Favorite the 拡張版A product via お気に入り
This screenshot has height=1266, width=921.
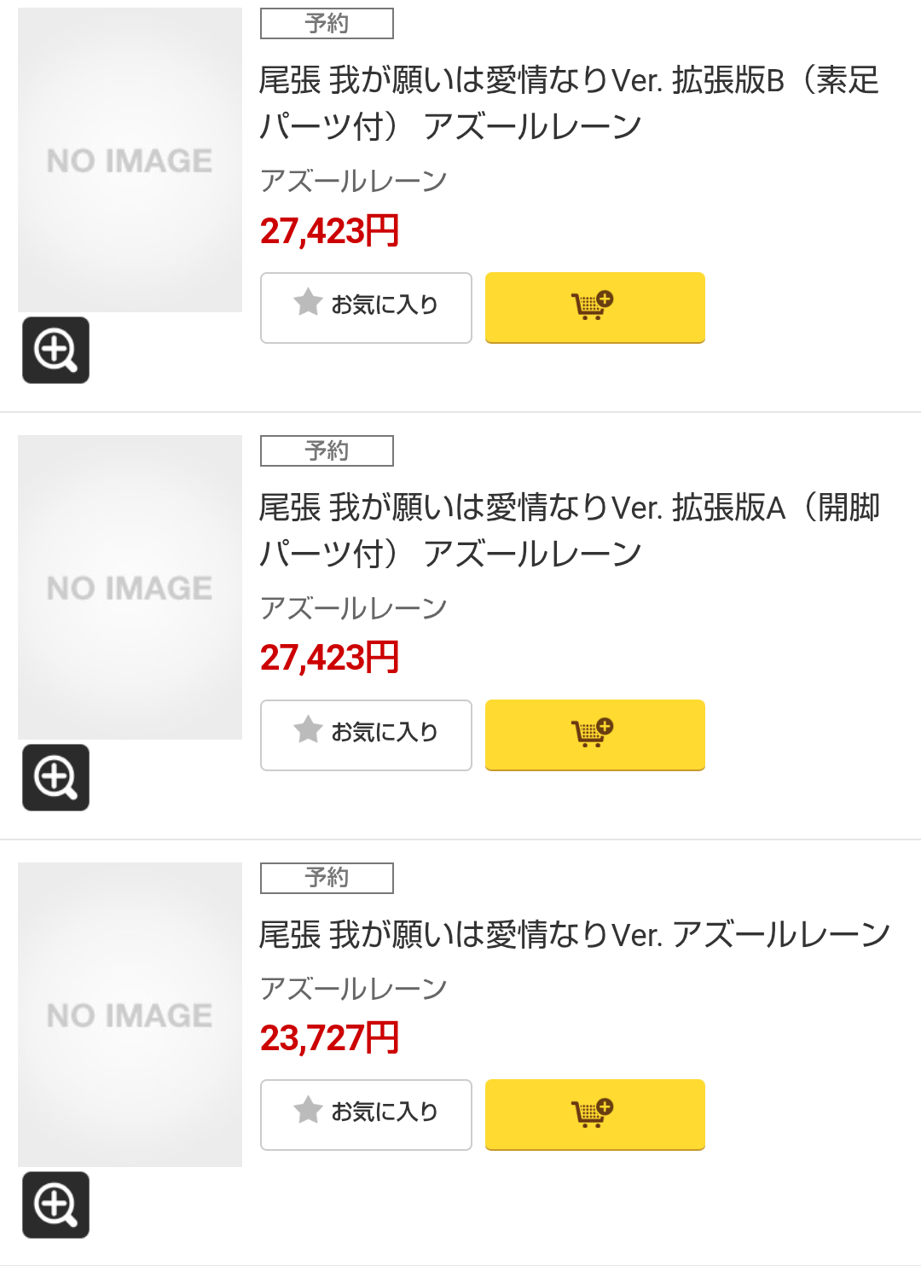(366, 735)
